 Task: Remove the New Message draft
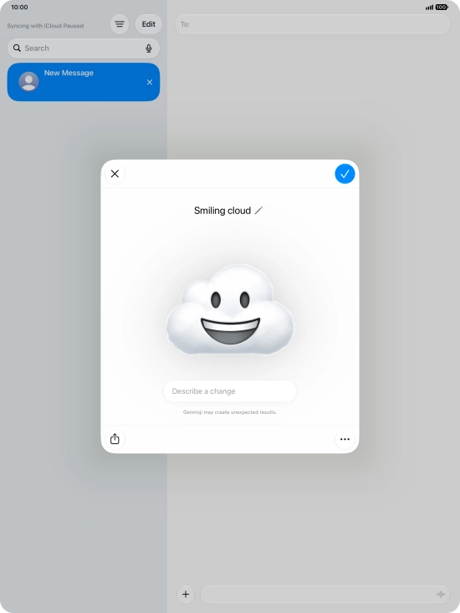click(150, 82)
